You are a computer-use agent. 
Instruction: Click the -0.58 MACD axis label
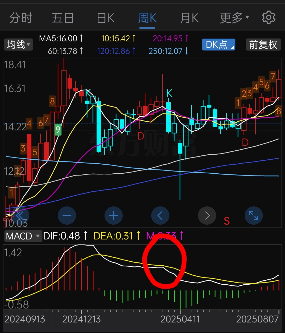(16, 305)
